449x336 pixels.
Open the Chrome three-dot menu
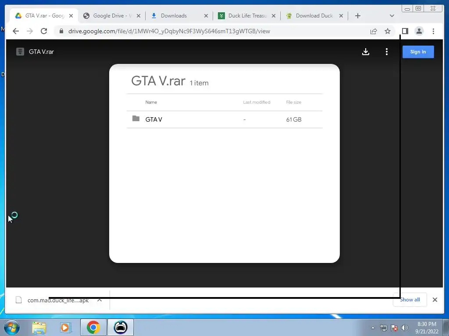[x=433, y=31]
